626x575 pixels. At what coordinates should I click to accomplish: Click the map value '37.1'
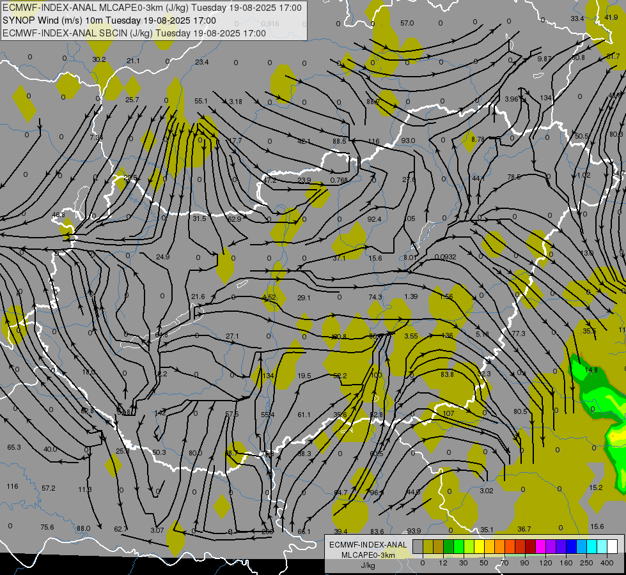click(x=339, y=258)
